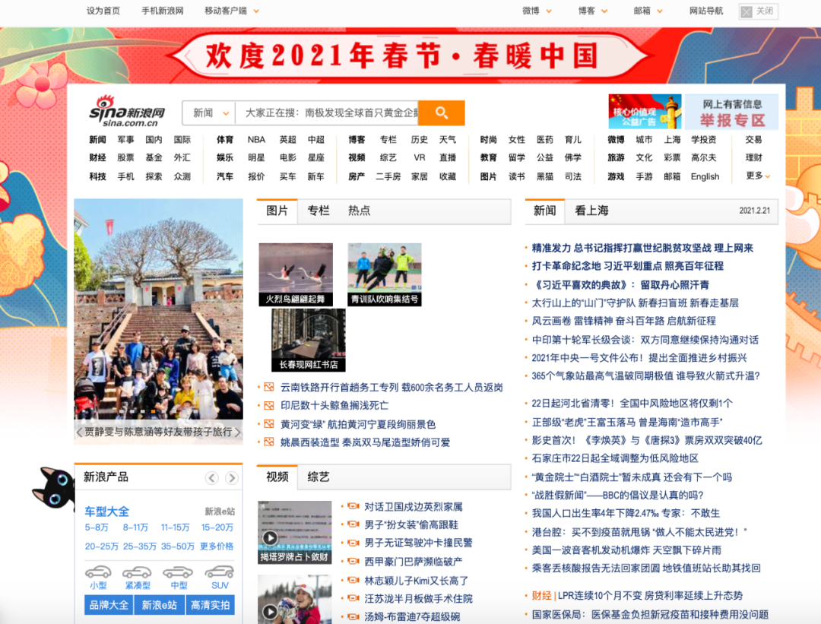
Task: Open the search category 新闻 dropdown
Action: click(210, 112)
